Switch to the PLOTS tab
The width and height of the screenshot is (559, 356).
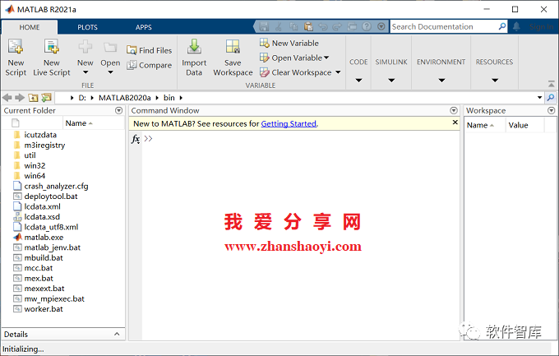click(87, 27)
